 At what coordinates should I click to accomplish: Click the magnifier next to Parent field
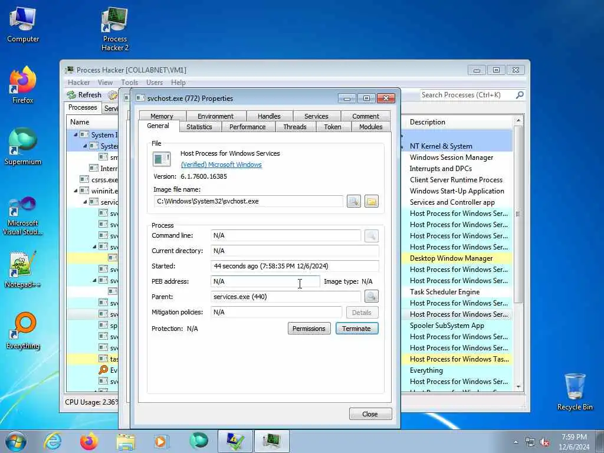click(x=372, y=296)
